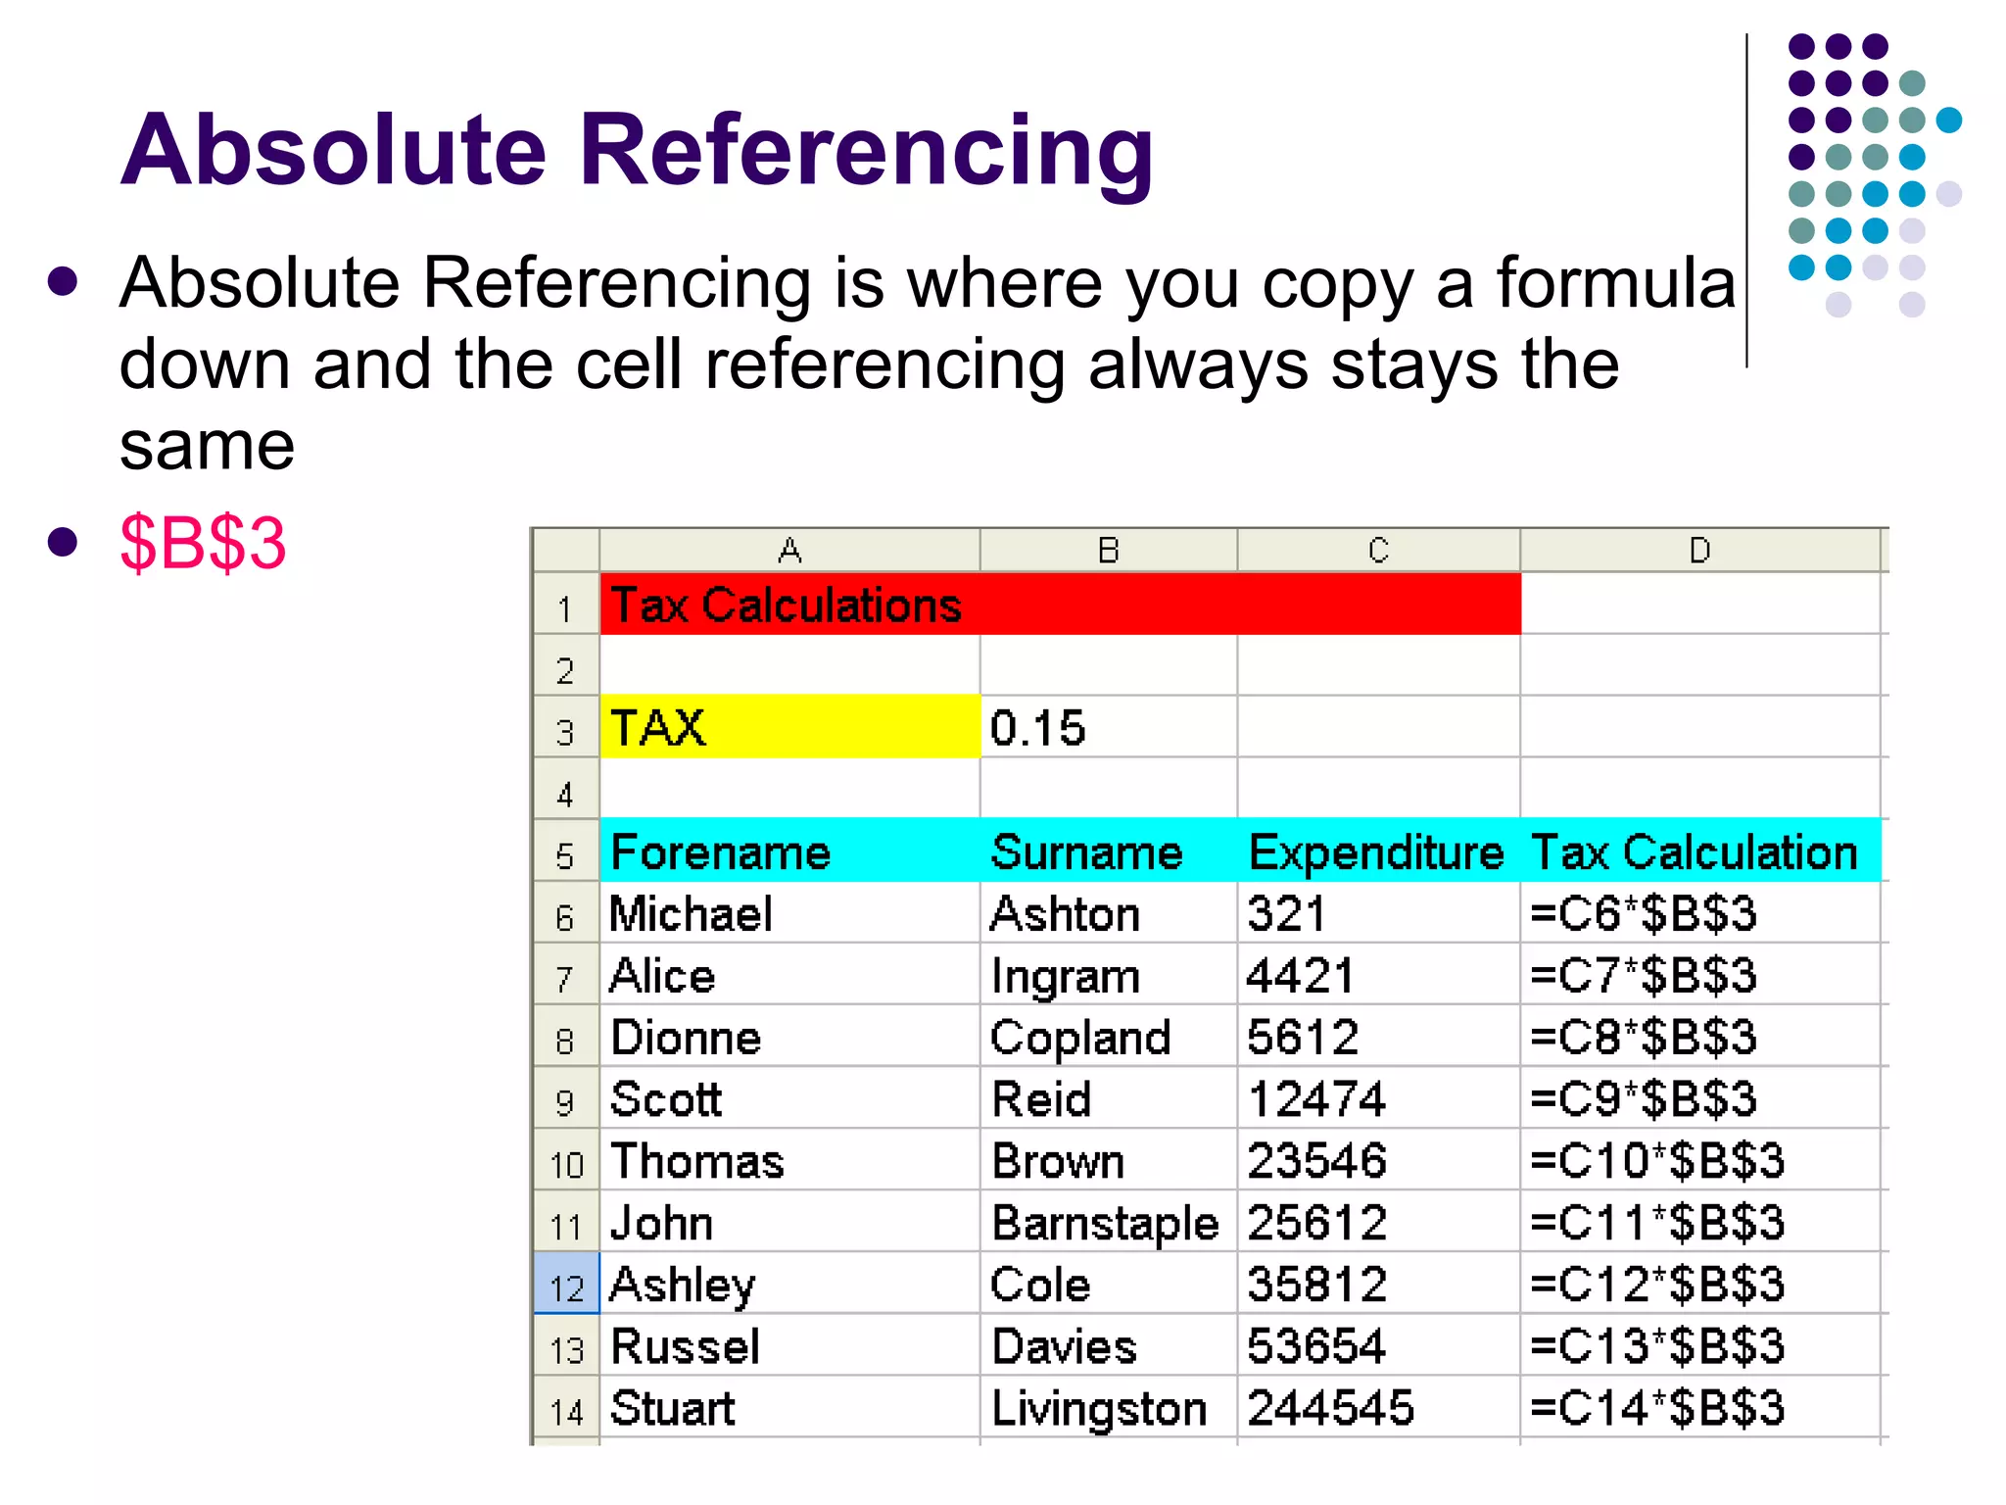Select the expenditure cell 12474
2006x1505 pixels.
coord(1379,1098)
